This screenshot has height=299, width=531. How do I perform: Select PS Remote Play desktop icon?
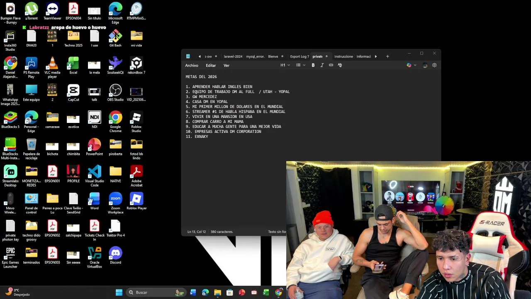(x=32, y=68)
